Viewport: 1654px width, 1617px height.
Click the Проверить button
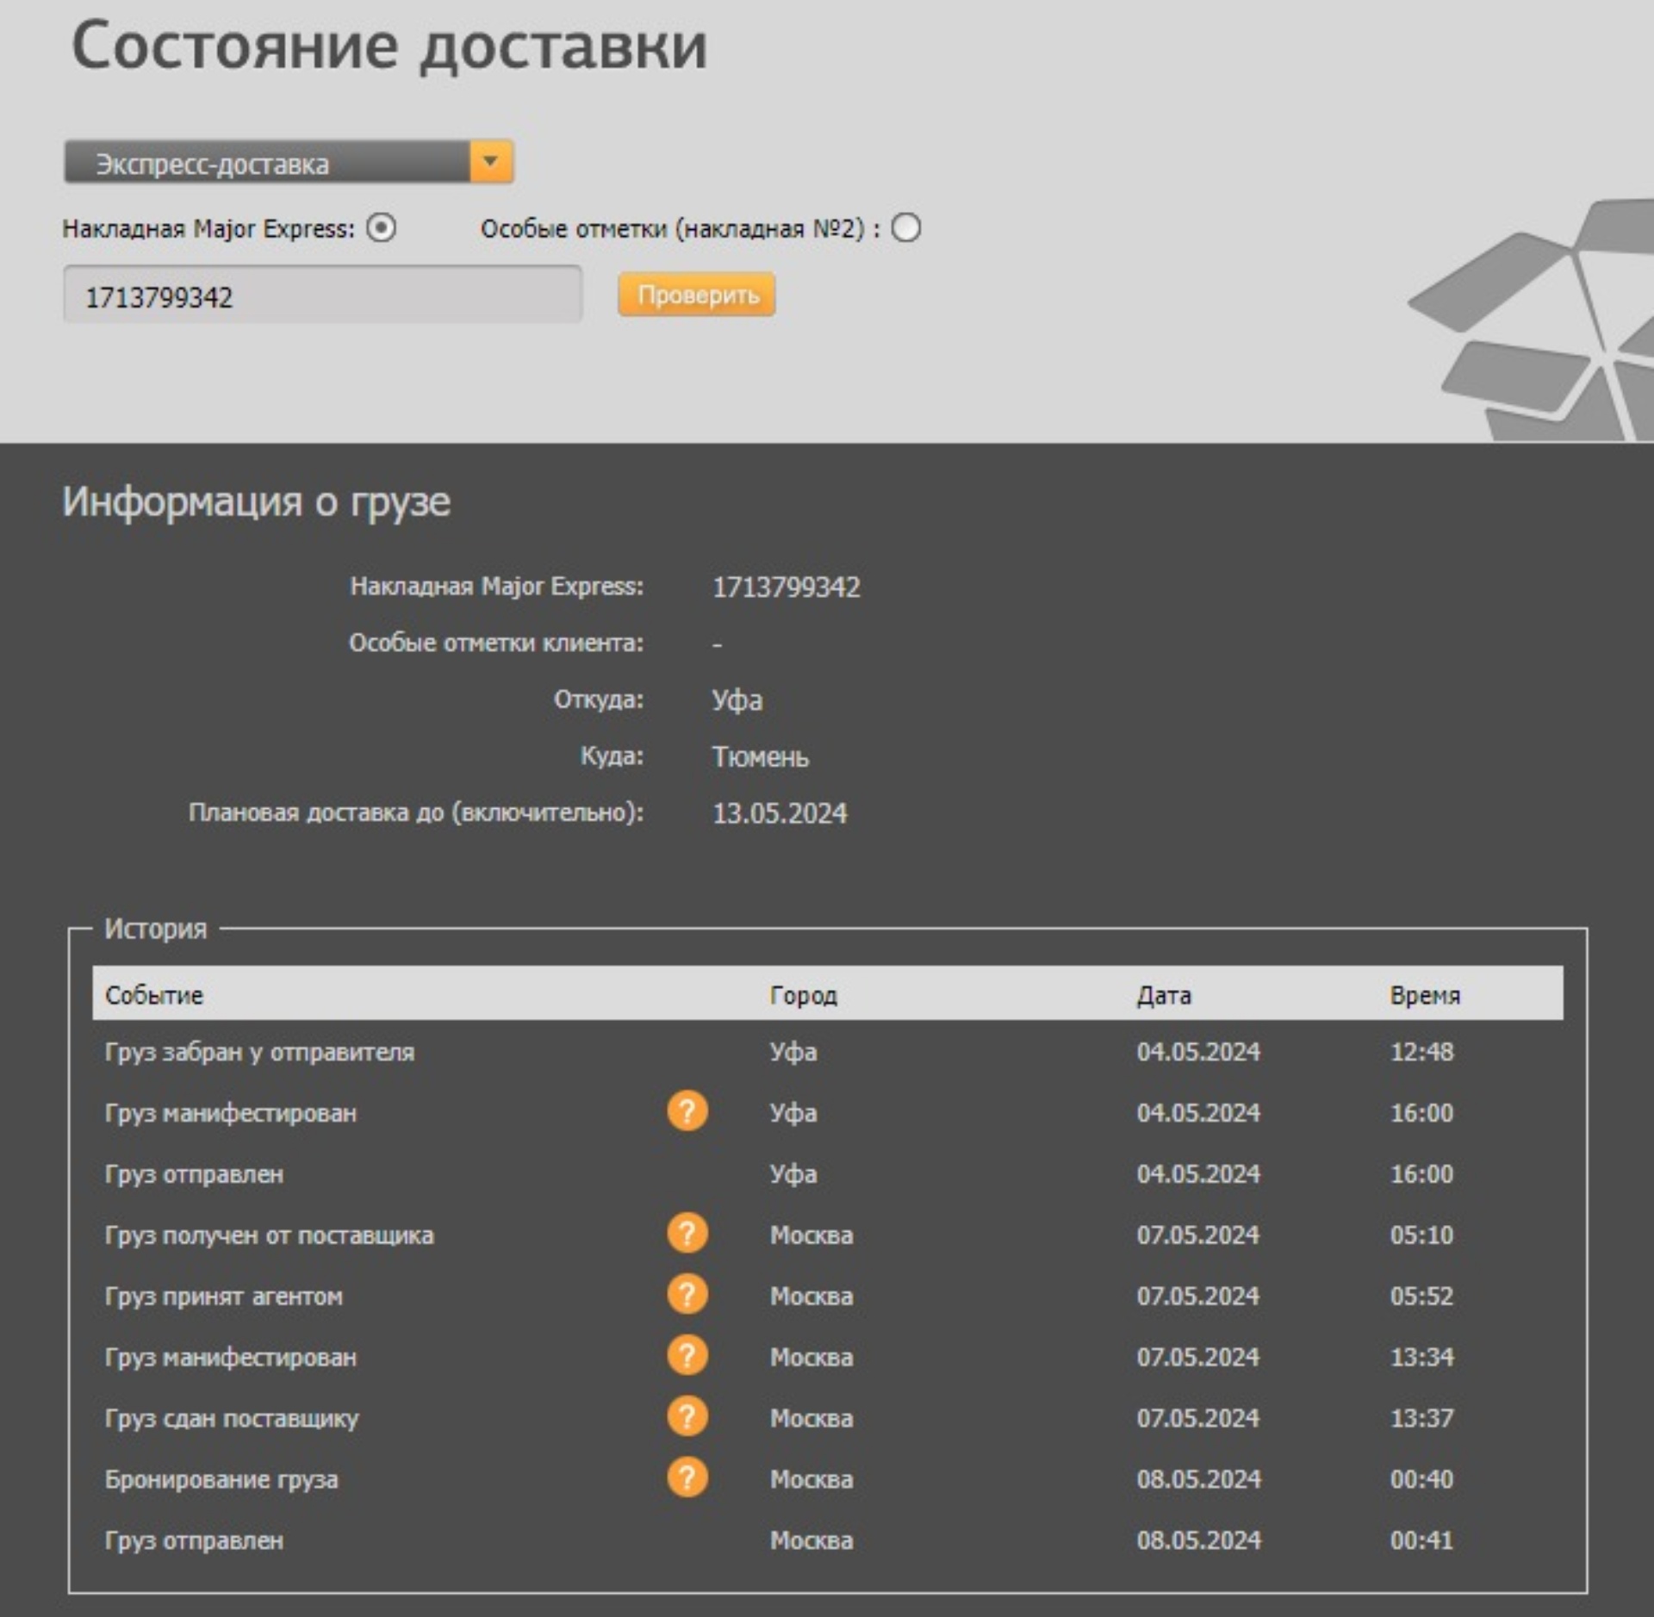696,295
